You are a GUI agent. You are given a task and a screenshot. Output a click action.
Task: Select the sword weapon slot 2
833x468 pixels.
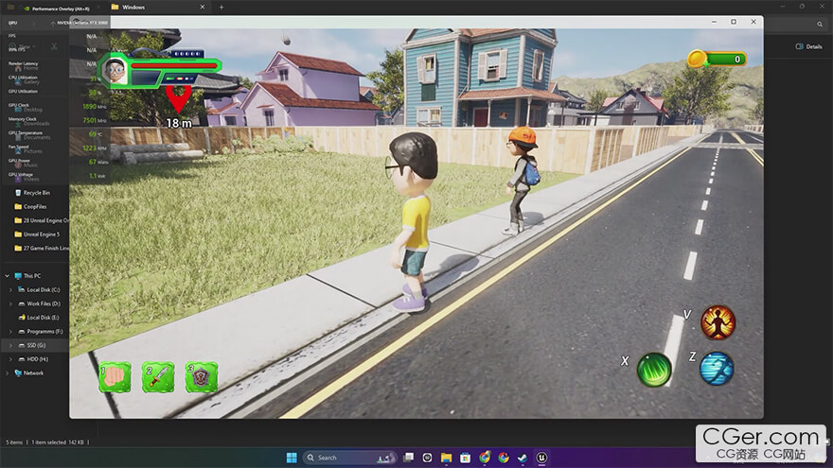pos(158,377)
